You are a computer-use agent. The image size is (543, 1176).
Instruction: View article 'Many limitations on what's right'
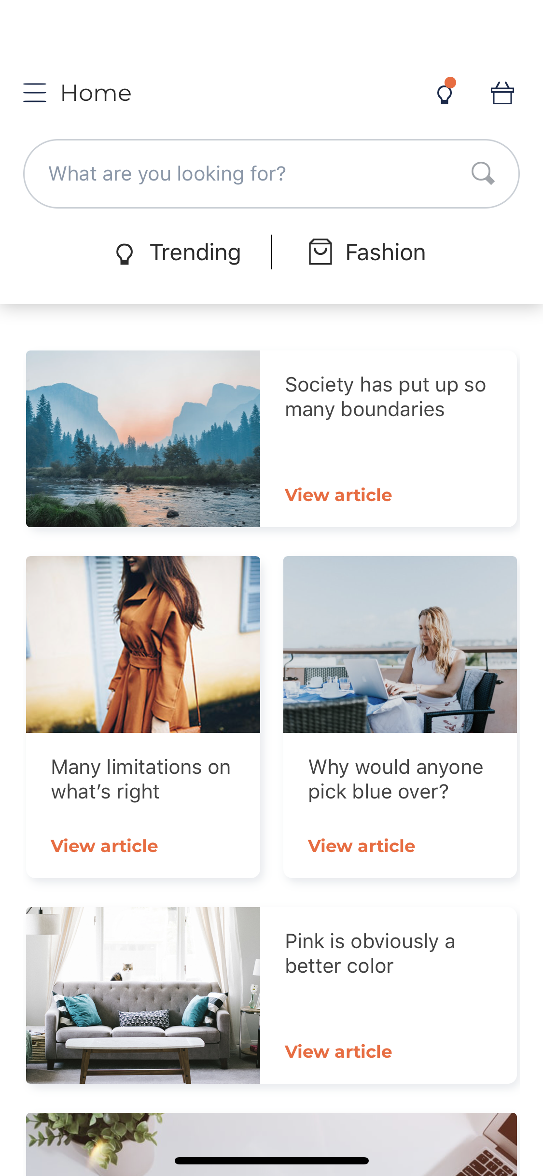coord(104,846)
